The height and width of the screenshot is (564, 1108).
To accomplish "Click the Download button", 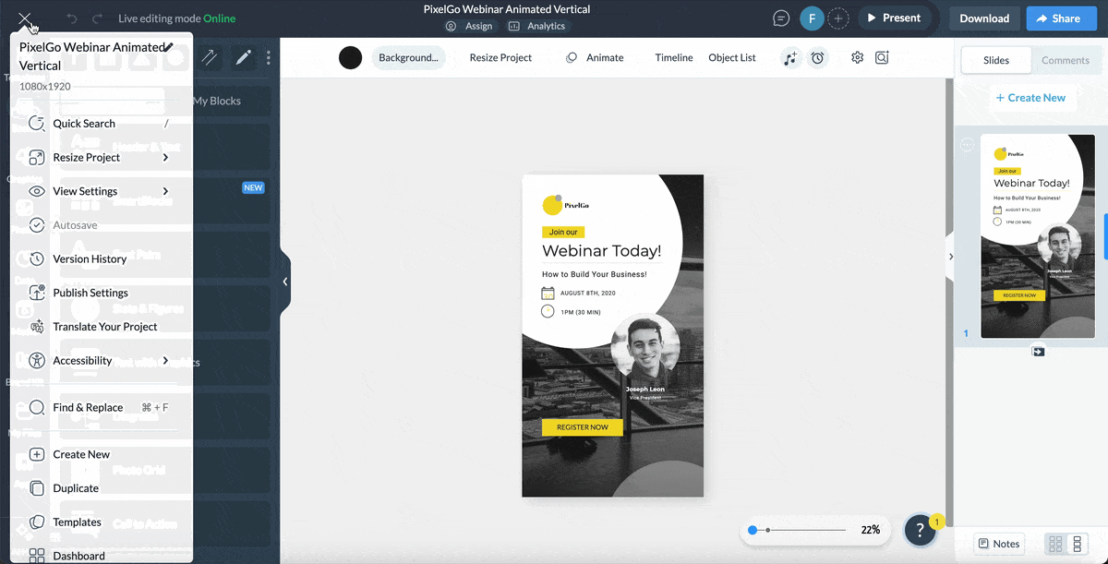I will tap(984, 18).
